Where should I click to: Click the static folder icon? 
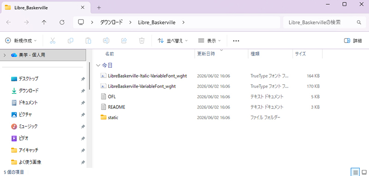(103, 117)
